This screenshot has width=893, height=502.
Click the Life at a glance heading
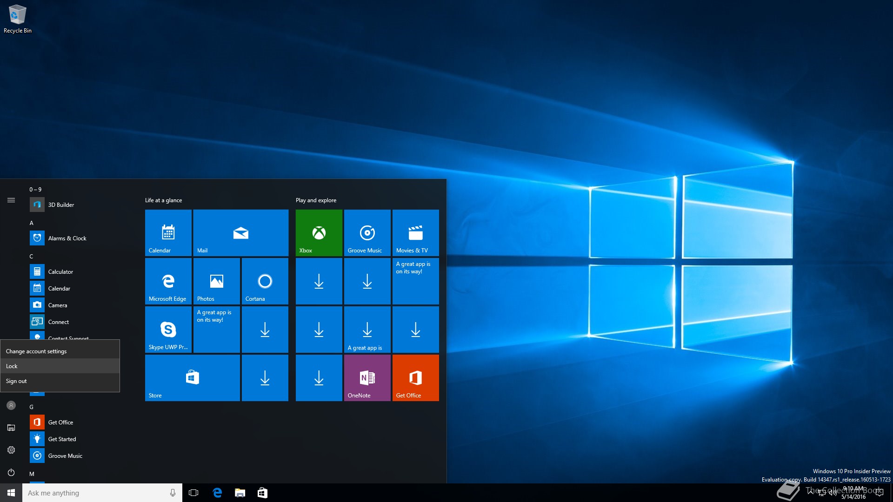click(163, 200)
